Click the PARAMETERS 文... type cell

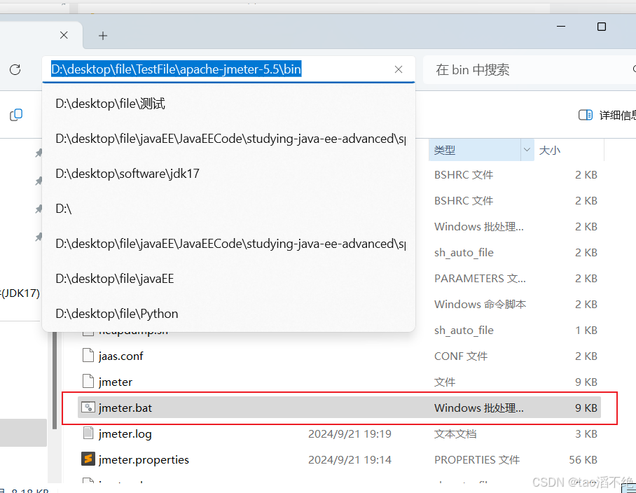click(x=480, y=279)
